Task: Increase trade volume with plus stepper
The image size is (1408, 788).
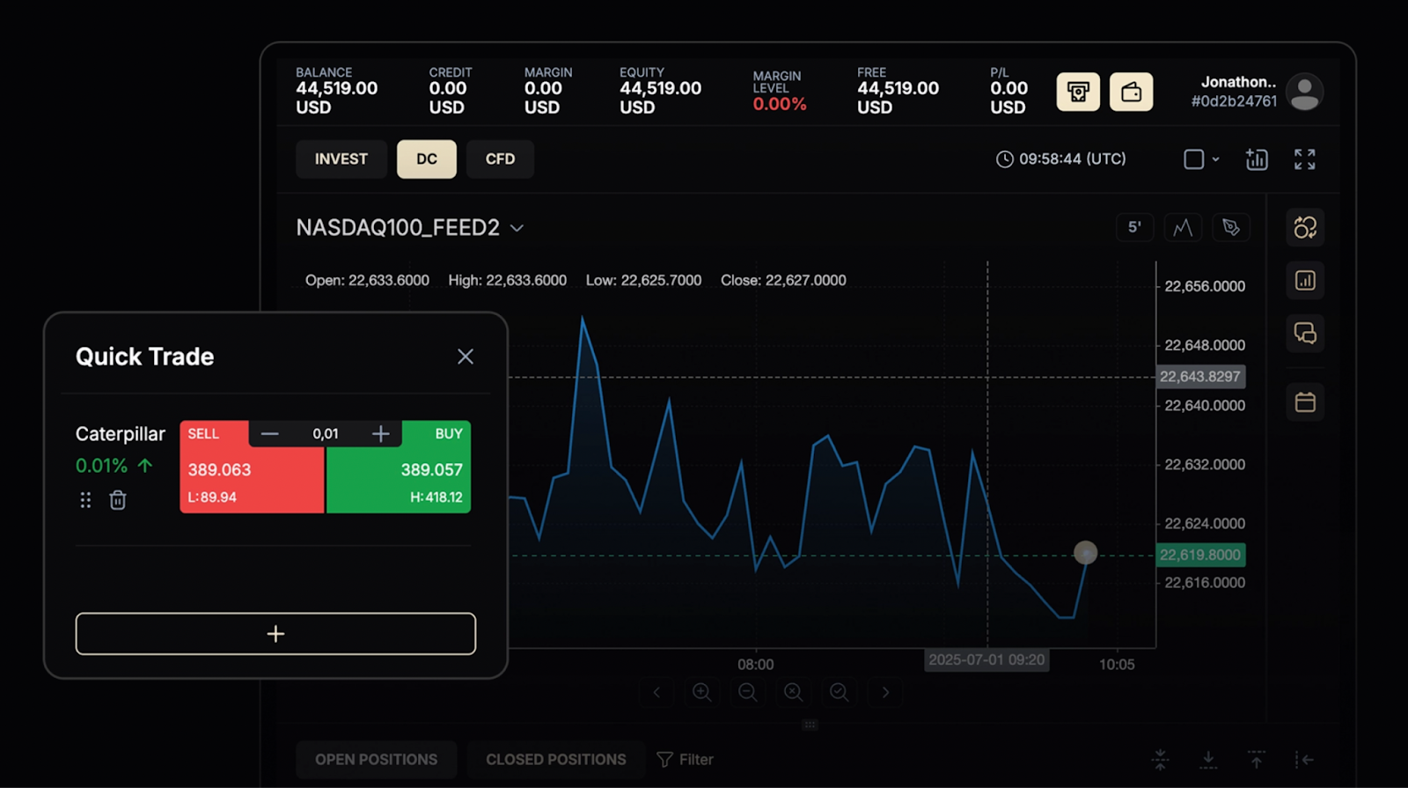Action: point(380,433)
